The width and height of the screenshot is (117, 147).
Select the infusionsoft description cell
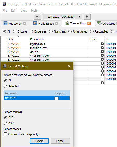59,48
